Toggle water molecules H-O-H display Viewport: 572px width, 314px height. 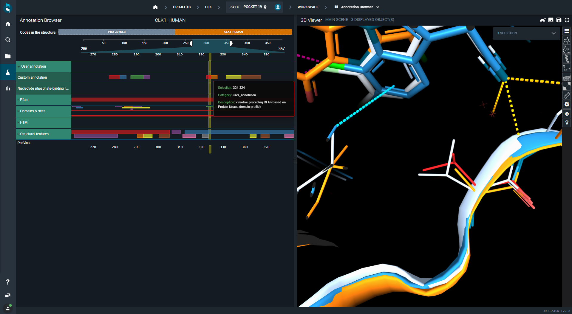click(567, 68)
